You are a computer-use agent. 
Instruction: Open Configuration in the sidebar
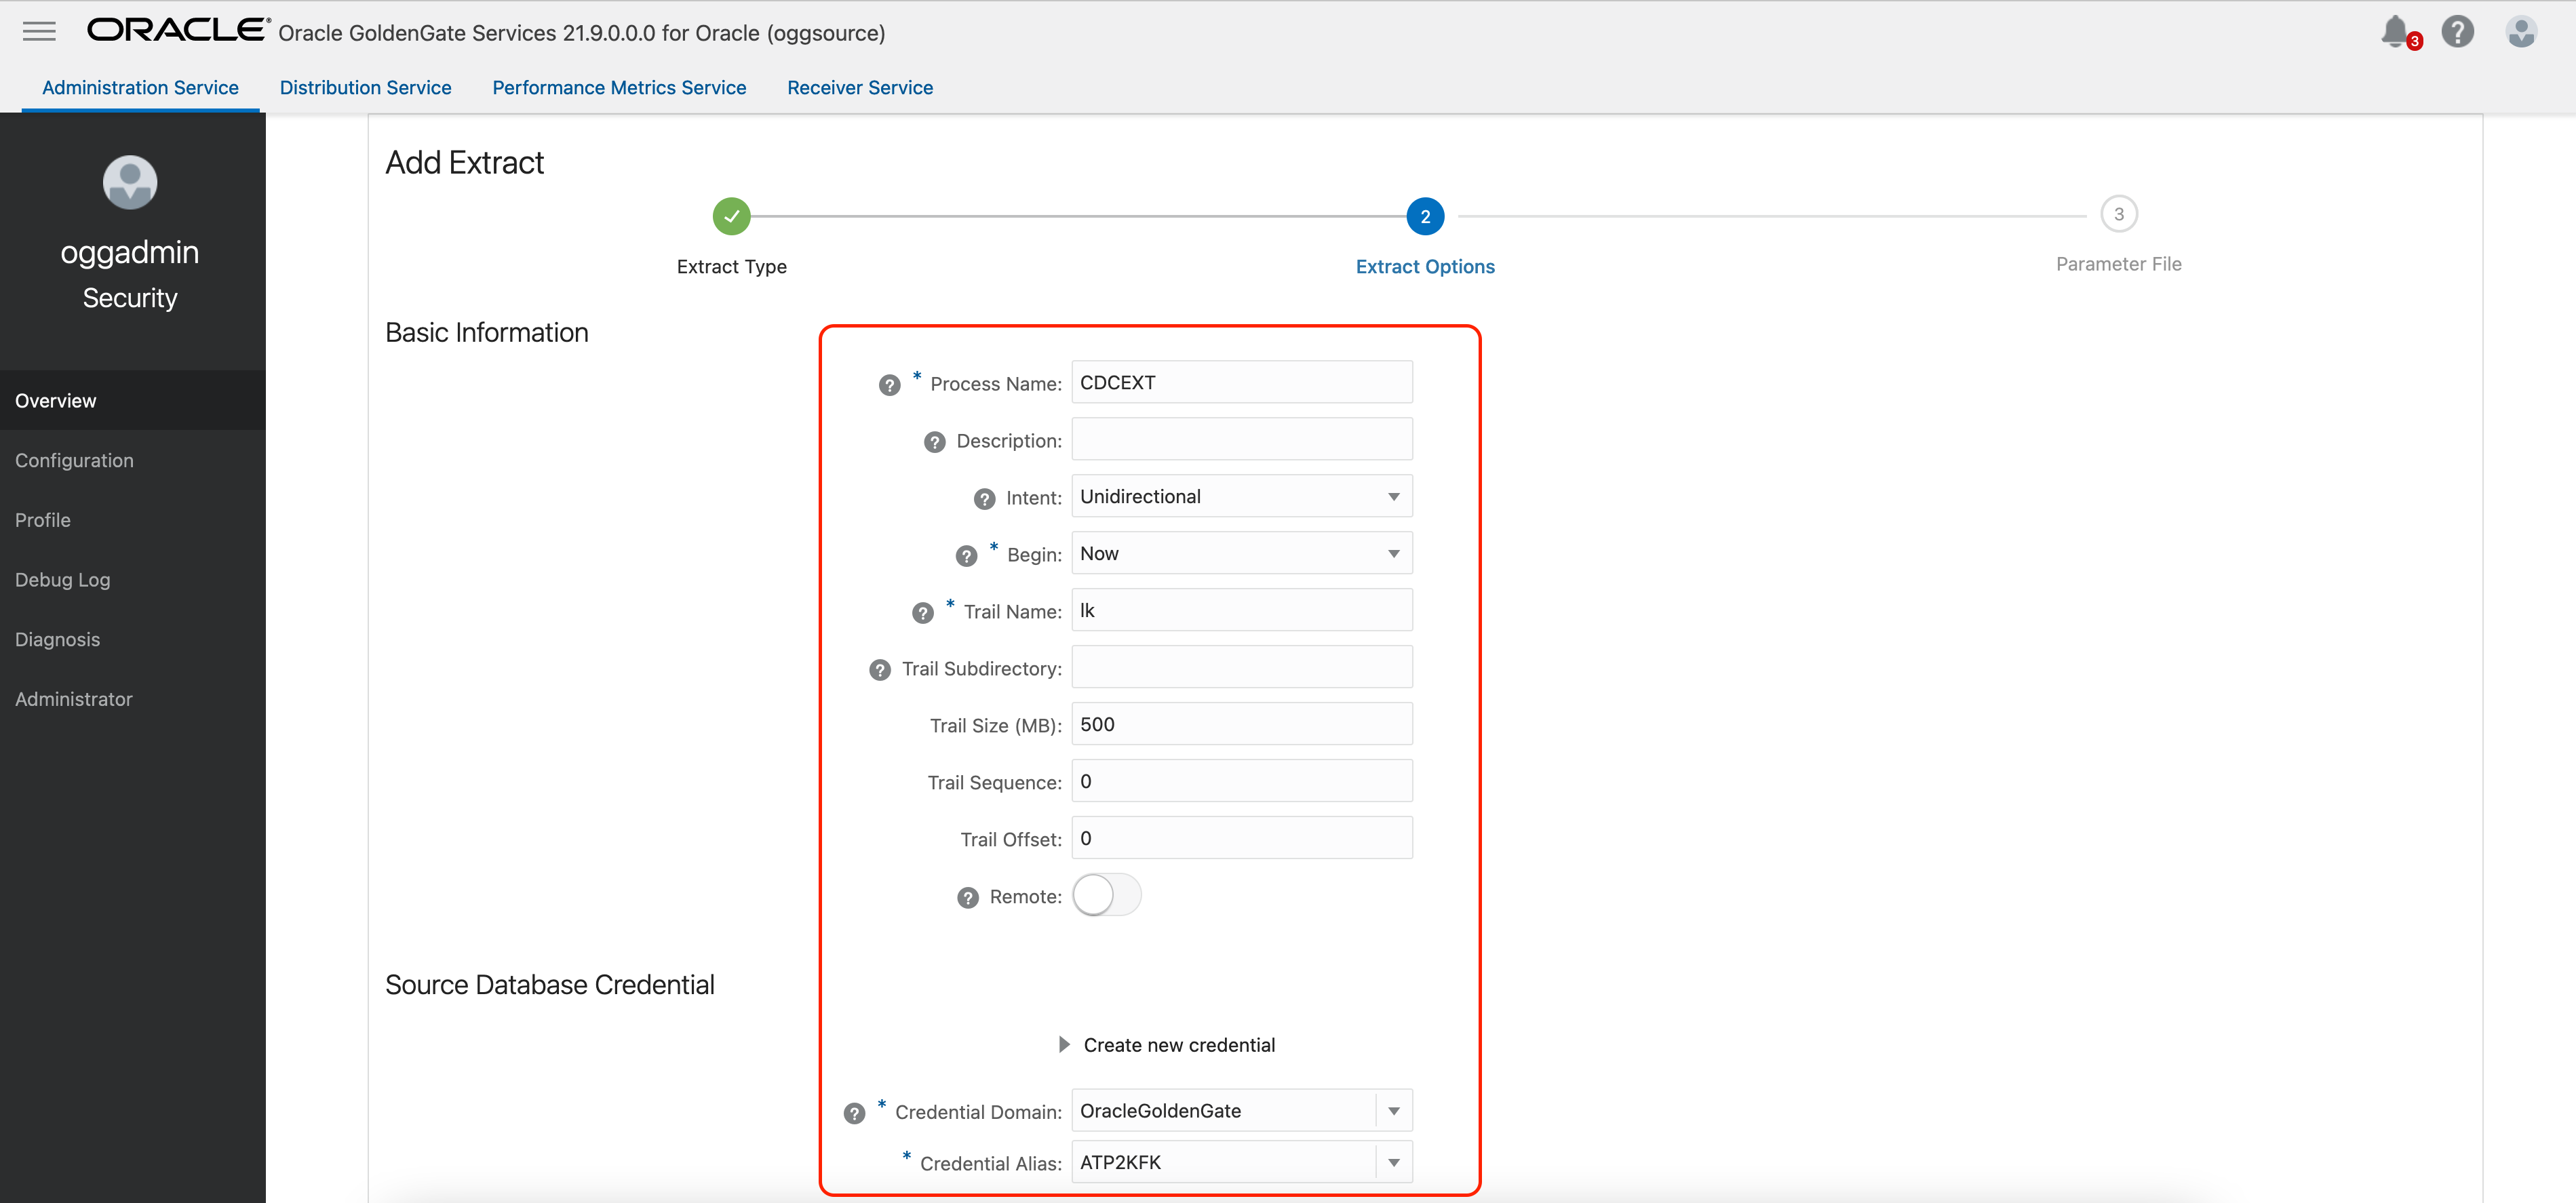(x=74, y=460)
